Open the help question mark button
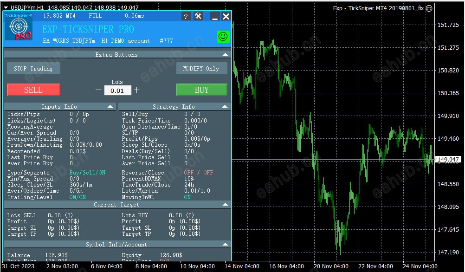Image resolution: width=465 pixels, height=272 pixels. tap(186, 16)
